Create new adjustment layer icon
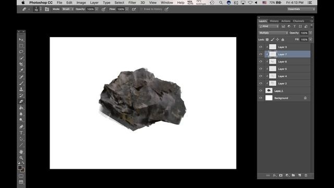 point(287,175)
